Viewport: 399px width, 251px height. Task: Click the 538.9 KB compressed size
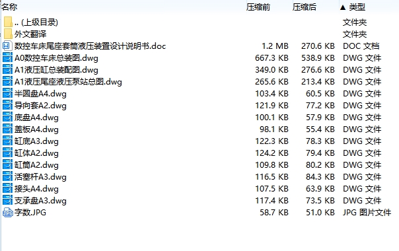click(318, 57)
